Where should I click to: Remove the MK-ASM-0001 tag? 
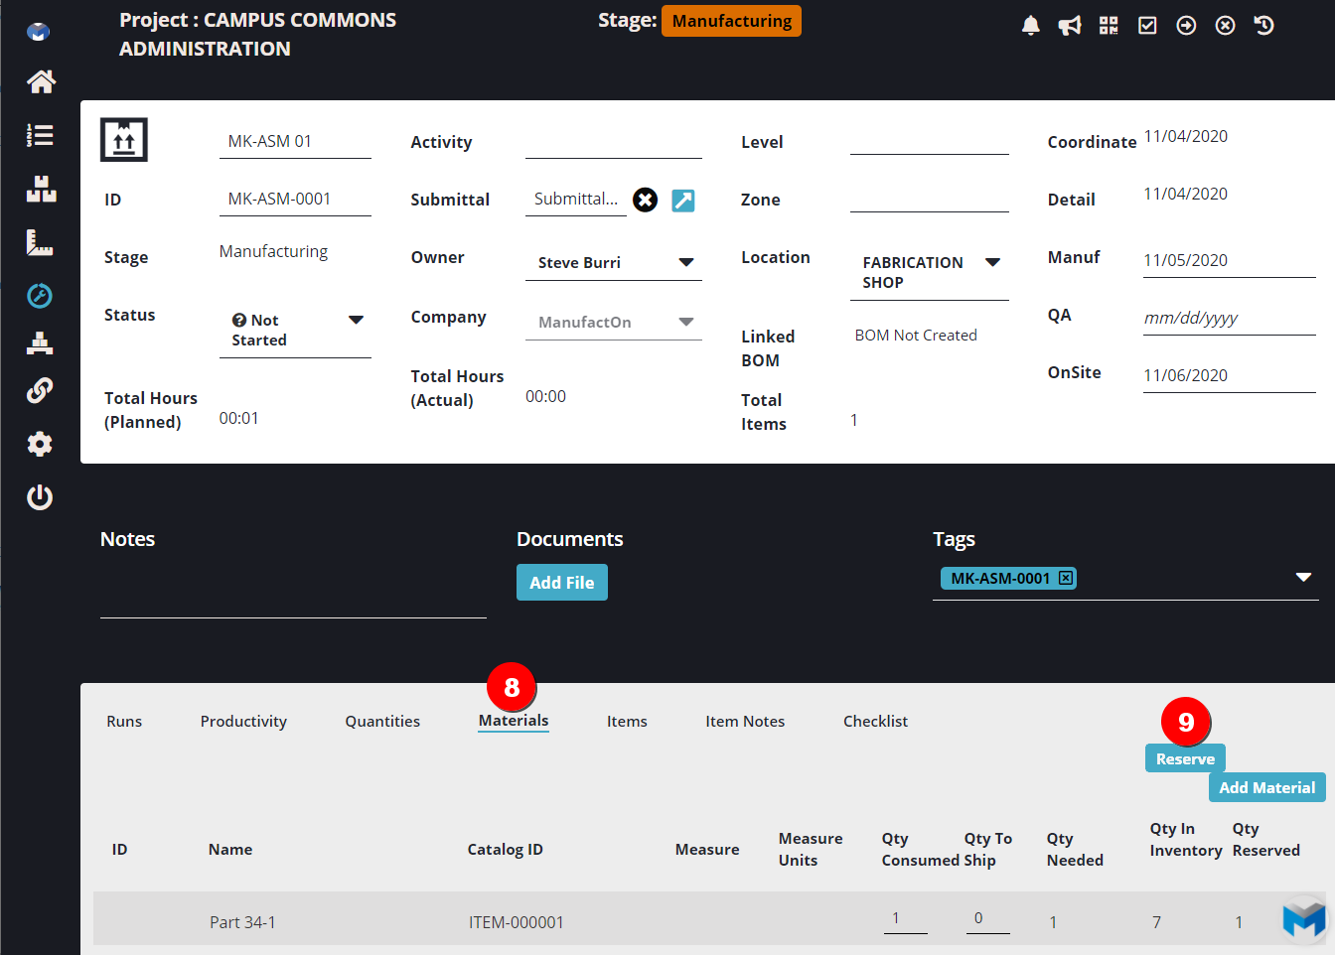click(x=1066, y=577)
